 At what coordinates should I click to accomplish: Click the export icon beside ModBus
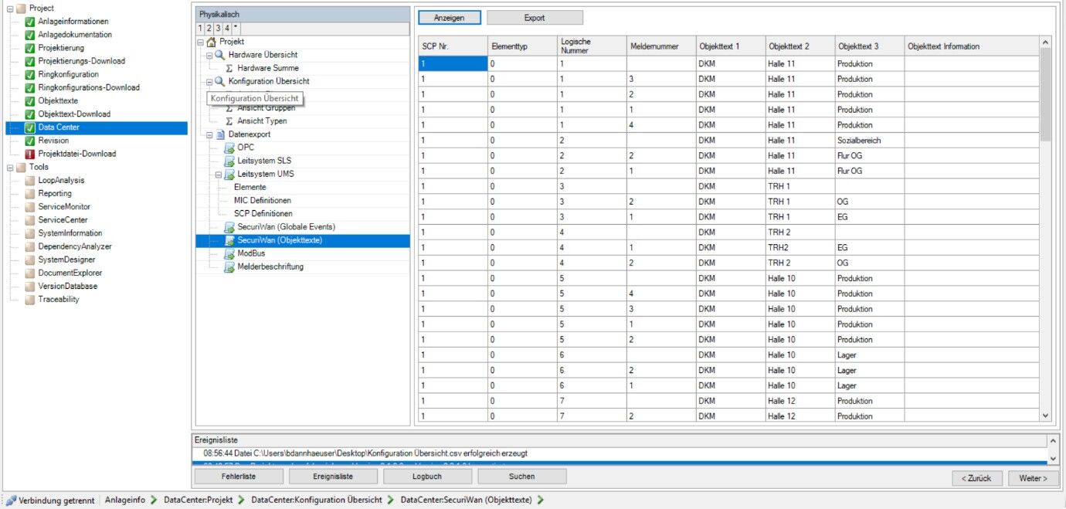229,253
